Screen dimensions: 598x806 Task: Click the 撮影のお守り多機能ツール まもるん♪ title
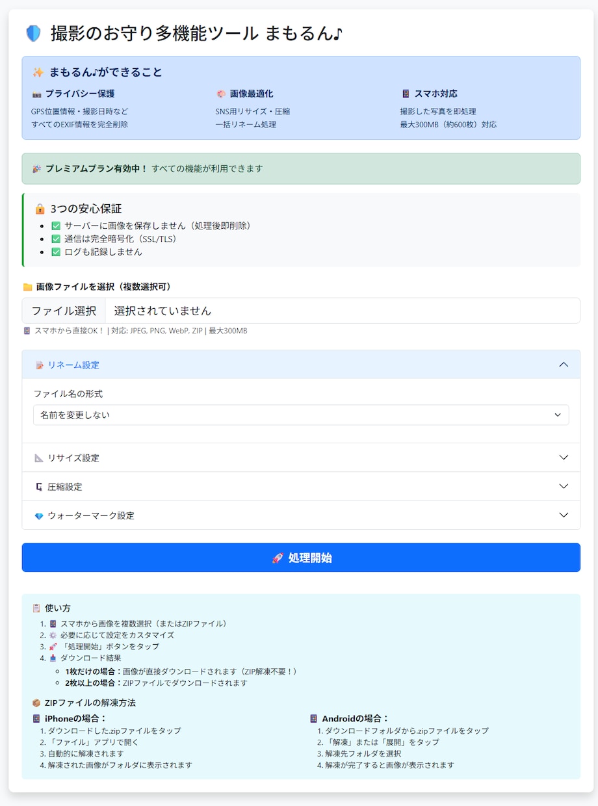196,34
